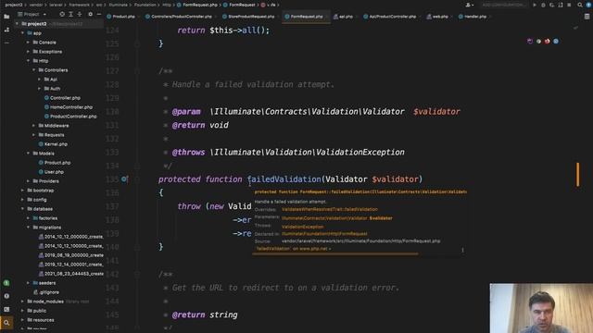Click the ValidationException link in popup

[x=303, y=227]
